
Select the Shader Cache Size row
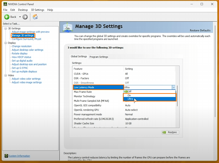[x=124, y=123]
